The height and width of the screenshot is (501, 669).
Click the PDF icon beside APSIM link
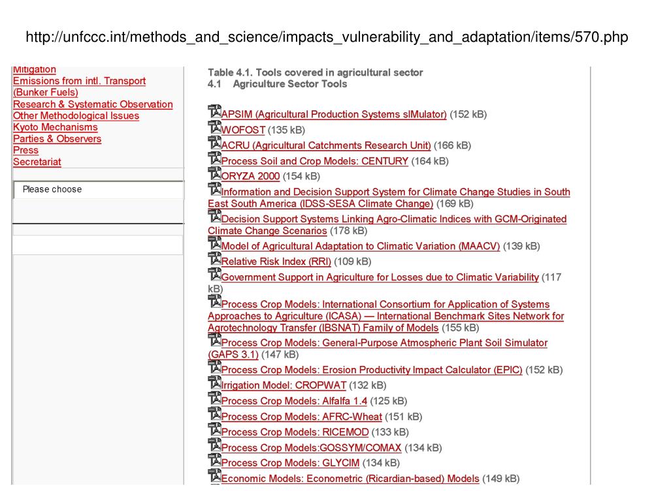tap(214, 112)
